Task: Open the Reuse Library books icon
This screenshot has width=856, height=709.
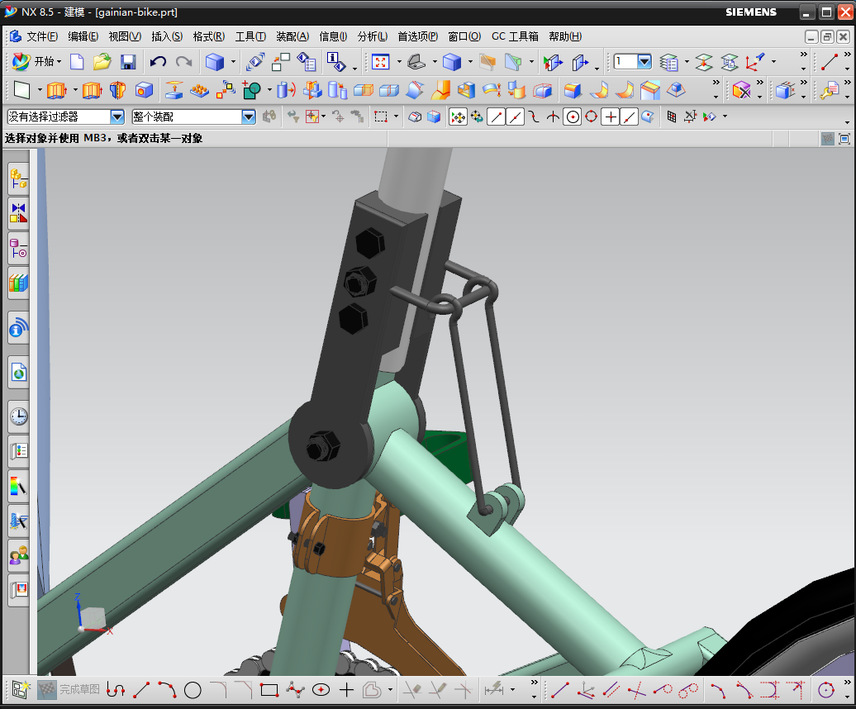Action: [x=18, y=283]
